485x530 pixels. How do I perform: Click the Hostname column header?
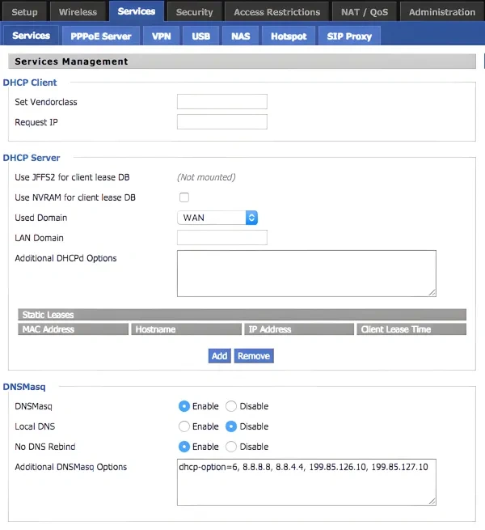[187, 329]
